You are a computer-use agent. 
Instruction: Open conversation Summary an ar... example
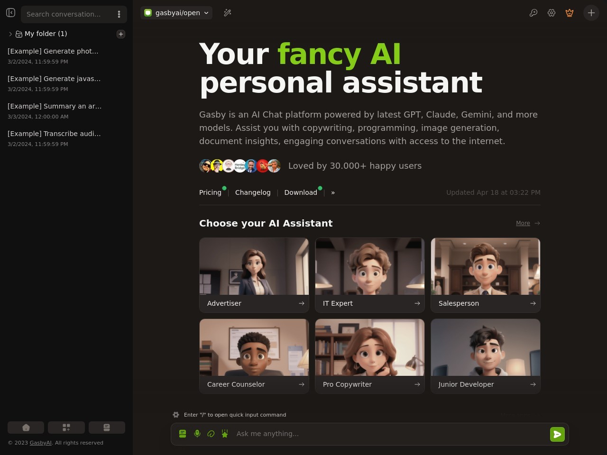coord(66,111)
